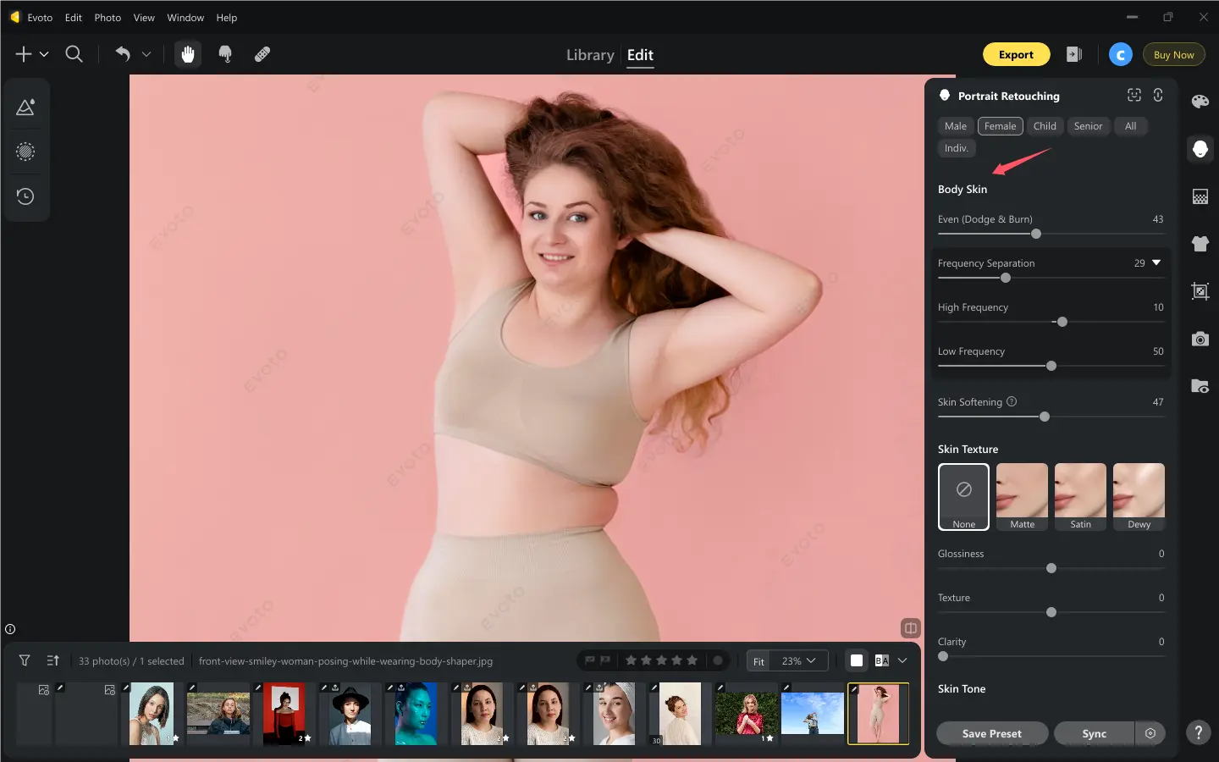Image resolution: width=1219 pixels, height=762 pixels.
Task: Click the Fit zoom button
Action: point(758,661)
